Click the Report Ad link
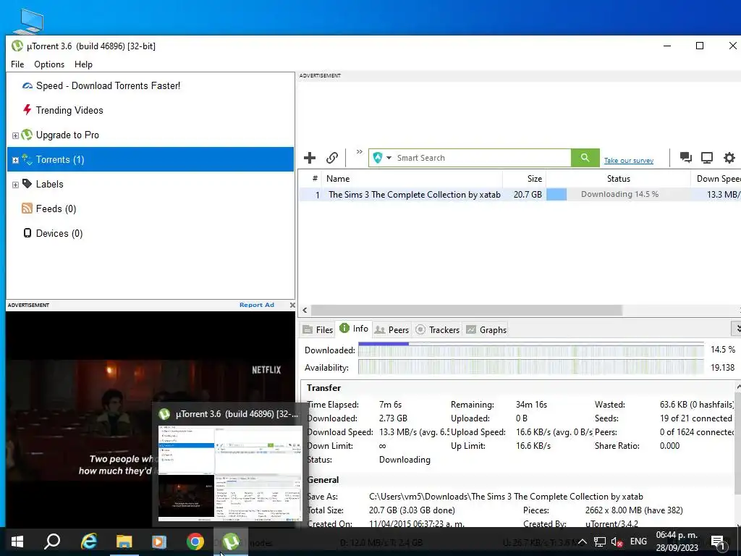Viewport: 741px width, 556px height. pos(257,305)
